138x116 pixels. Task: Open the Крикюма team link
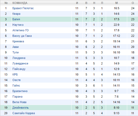pyautogui.click(x=18, y=41)
